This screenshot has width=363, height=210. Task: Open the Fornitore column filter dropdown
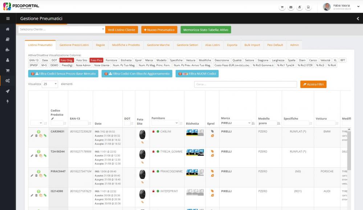coord(165,123)
